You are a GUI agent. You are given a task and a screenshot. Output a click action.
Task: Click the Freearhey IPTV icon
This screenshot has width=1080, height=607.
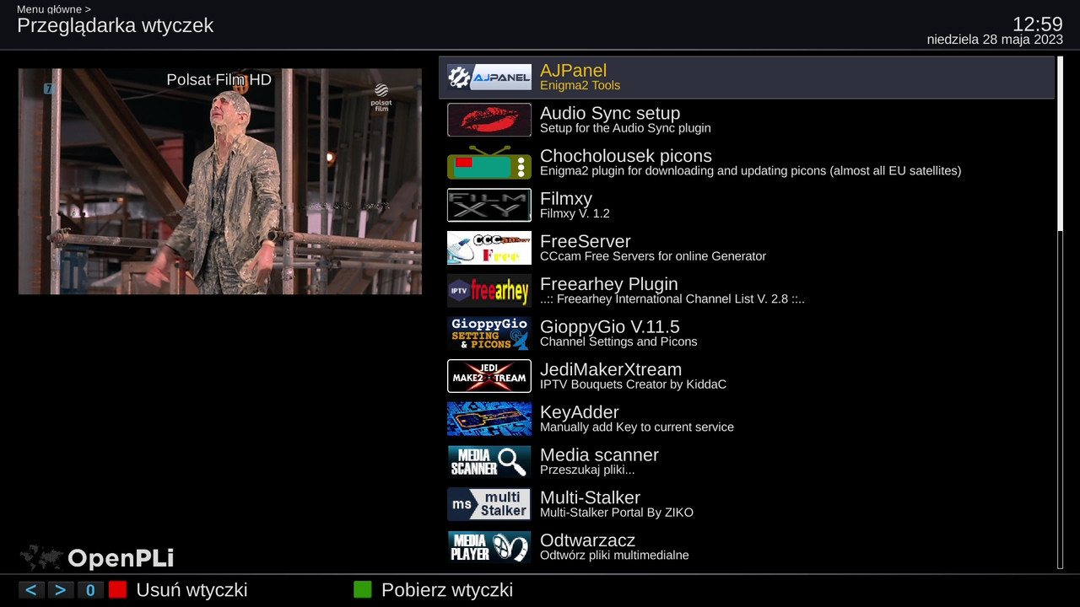click(x=489, y=291)
